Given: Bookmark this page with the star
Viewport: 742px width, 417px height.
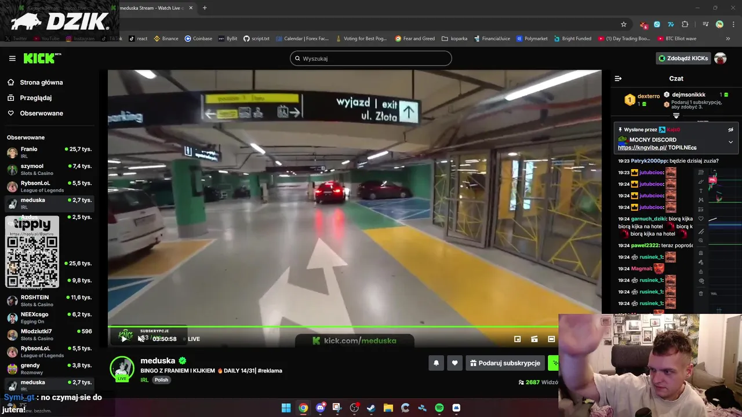Looking at the screenshot, I should 624,24.
